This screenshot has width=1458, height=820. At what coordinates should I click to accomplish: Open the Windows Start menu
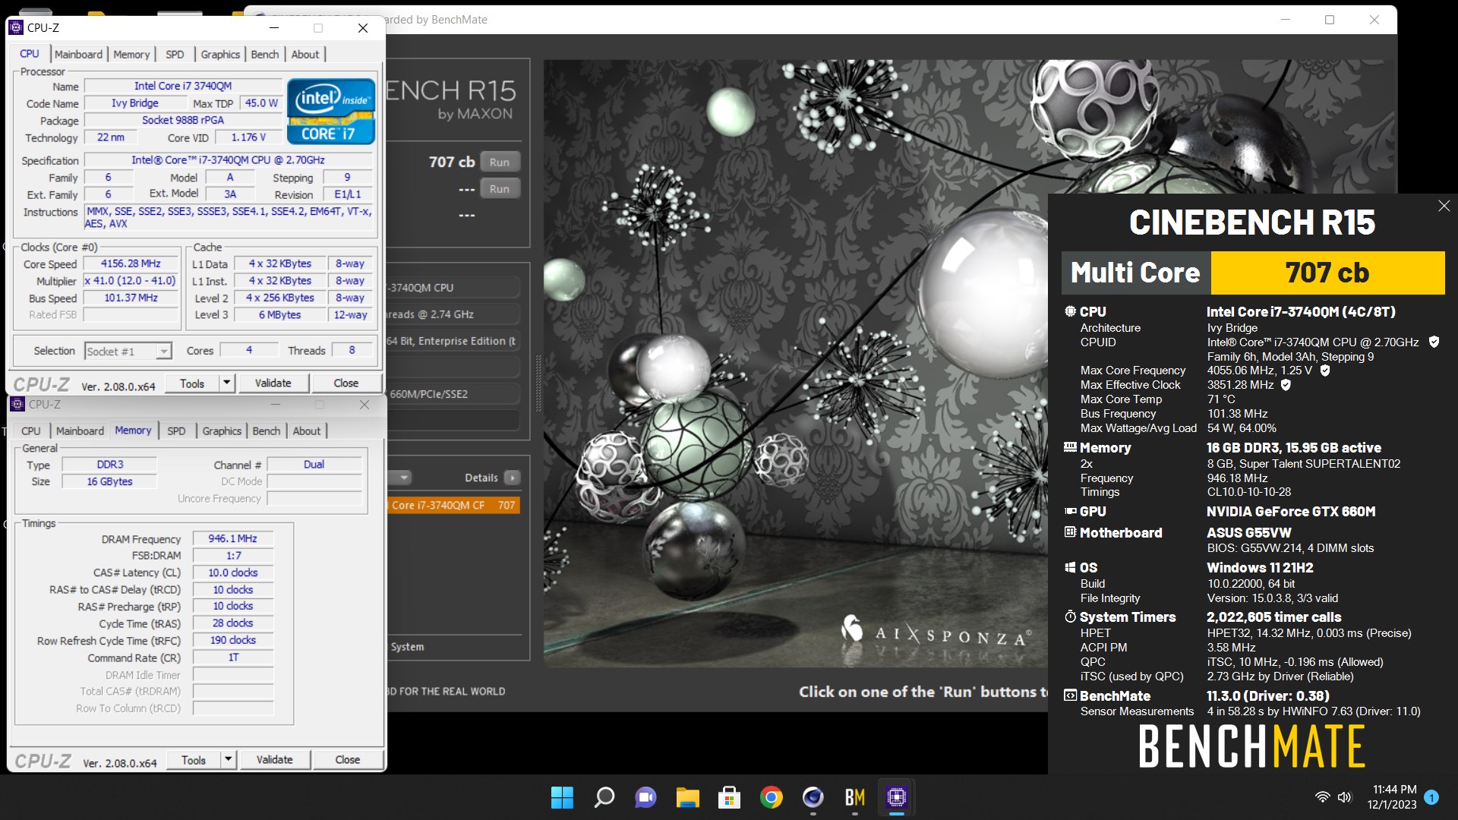click(562, 798)
